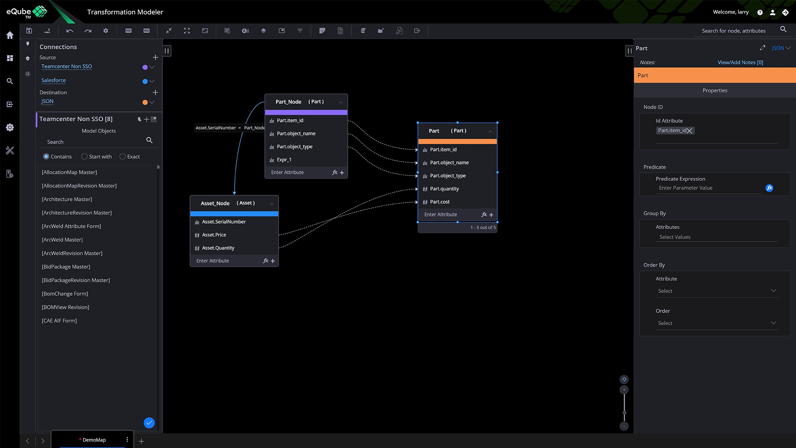Open the tools wrench sidebar icon
Image resolution: width=796 pixels, height=448 pixels.
[x=10, y=151]
